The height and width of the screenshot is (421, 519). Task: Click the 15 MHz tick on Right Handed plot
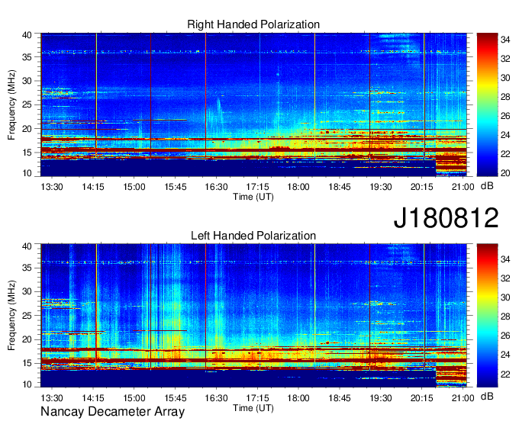coord(27,153)
